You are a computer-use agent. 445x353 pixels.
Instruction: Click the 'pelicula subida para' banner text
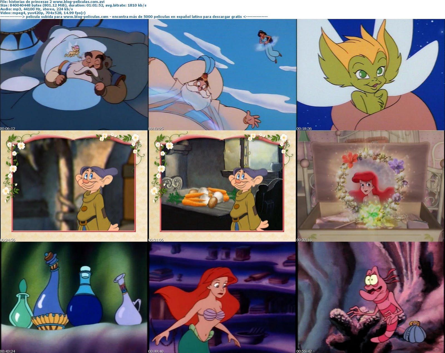tap(134, 16)
